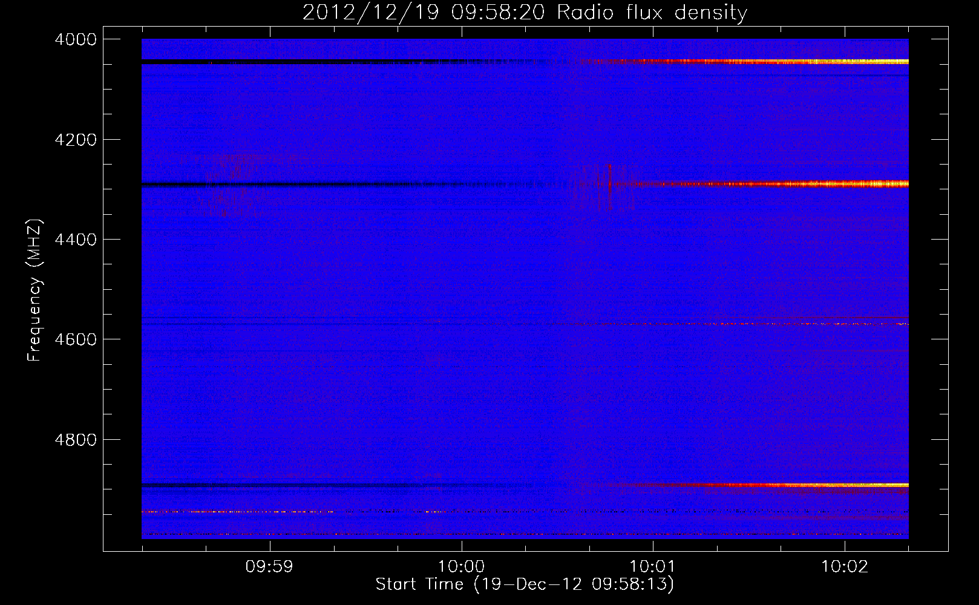This screenshot has height=605, width=979.
Task: Select the 4400 frequency tick label
Action: [x=76, y=240]
